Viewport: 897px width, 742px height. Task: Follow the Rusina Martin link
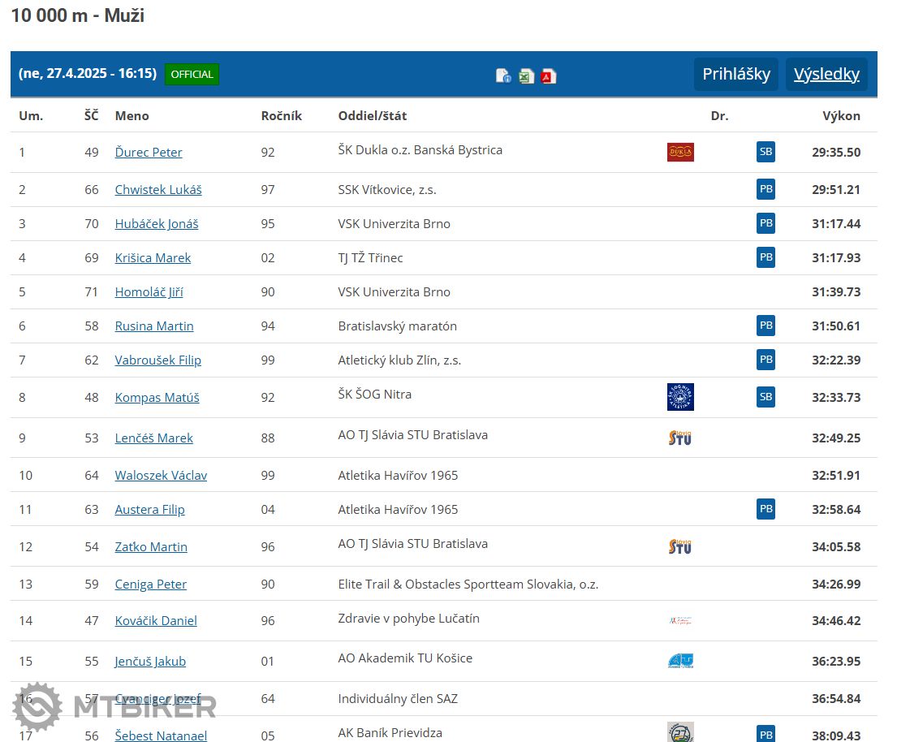pyautogui.click(x=154, y=326)
